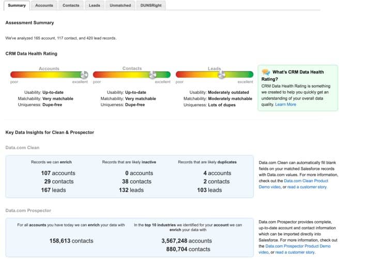Click the Leads health rating slider knob
This screenshot has height=259, width=381.
[221, 75]
